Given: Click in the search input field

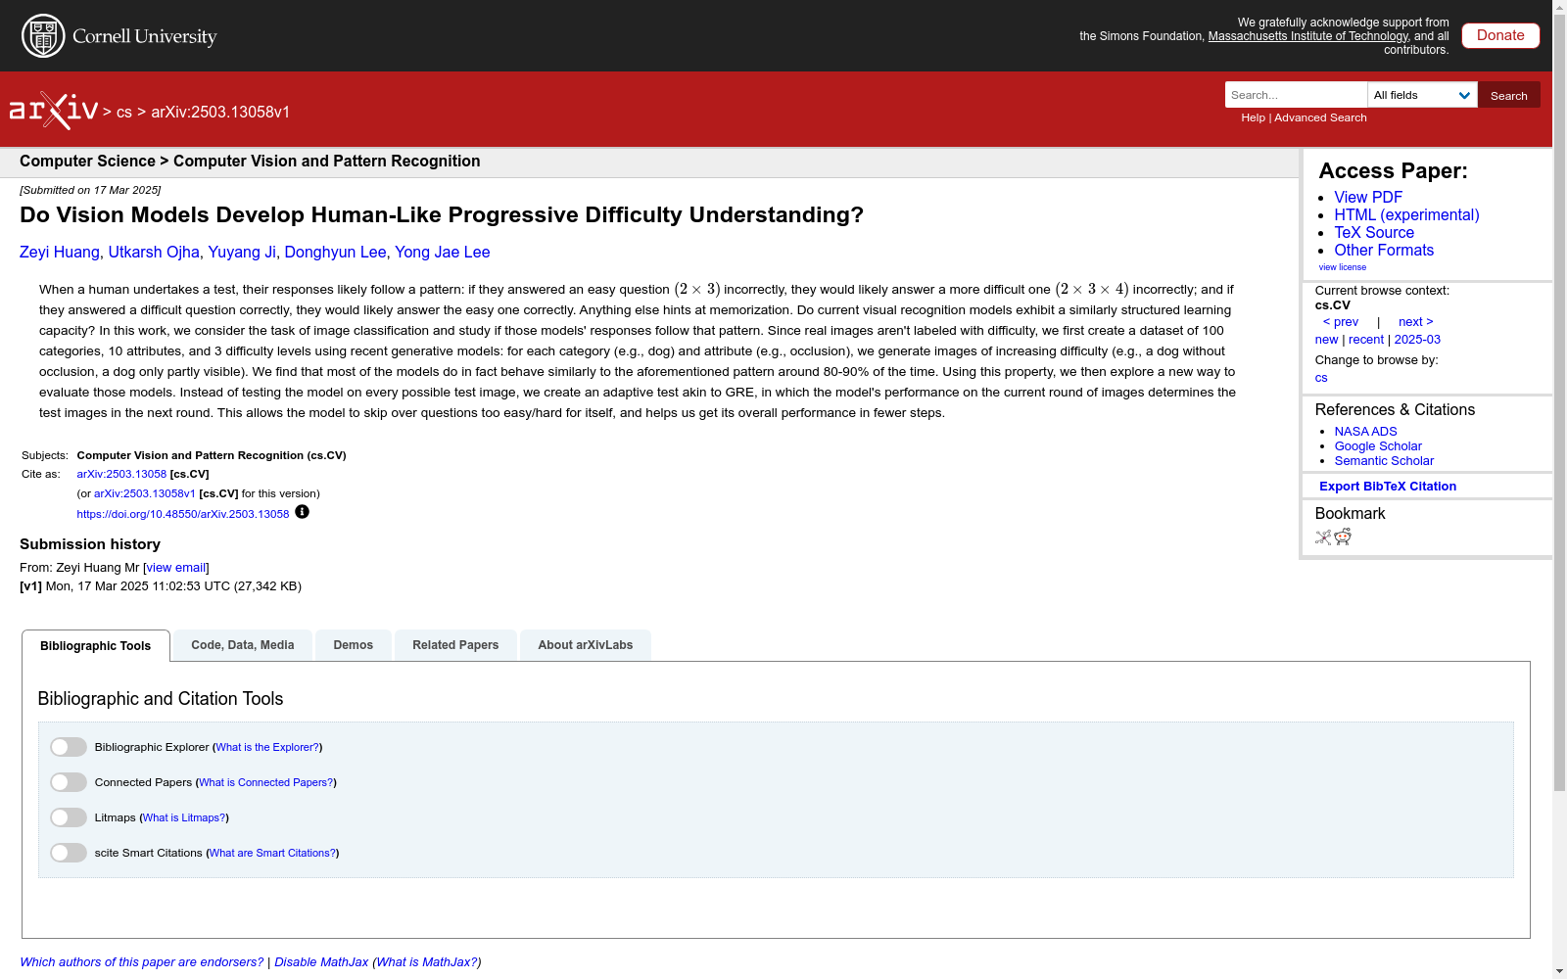Looking at the screenshot, I should click(1296, 95).
